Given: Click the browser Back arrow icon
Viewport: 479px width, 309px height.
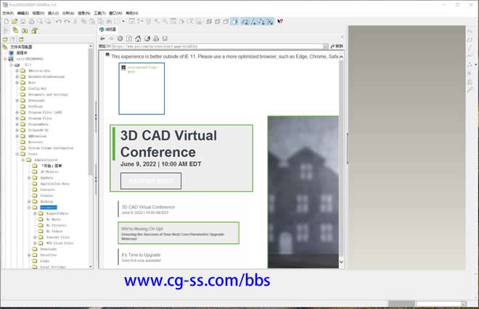Looking at the screenshot, I should pyautogui.click(x=102, y=38).
